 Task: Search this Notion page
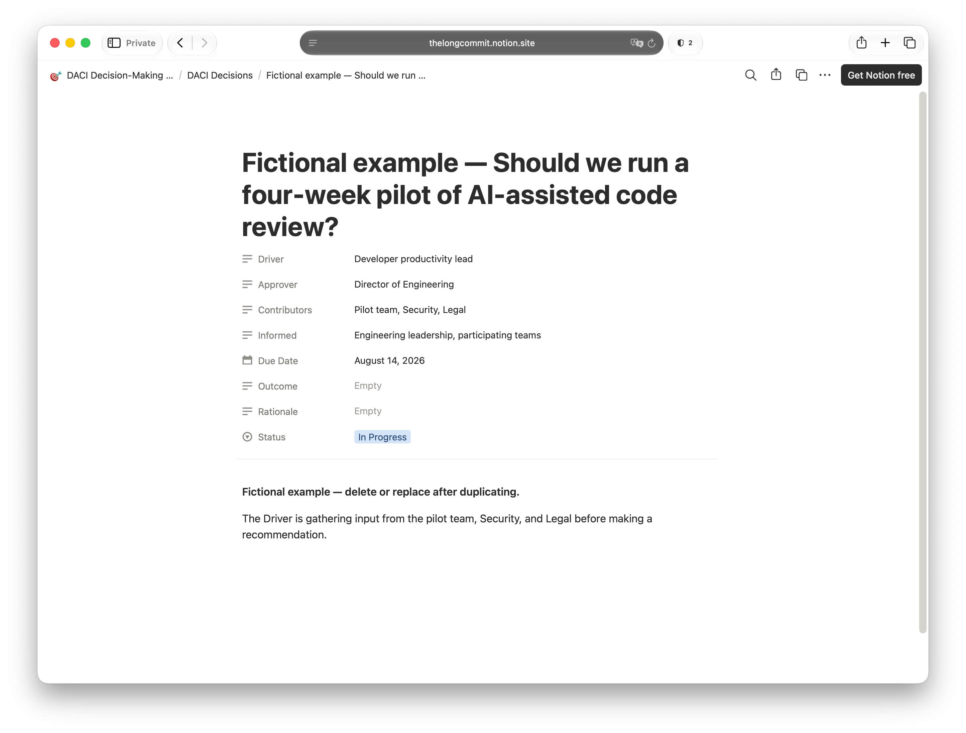pos(750,75)
